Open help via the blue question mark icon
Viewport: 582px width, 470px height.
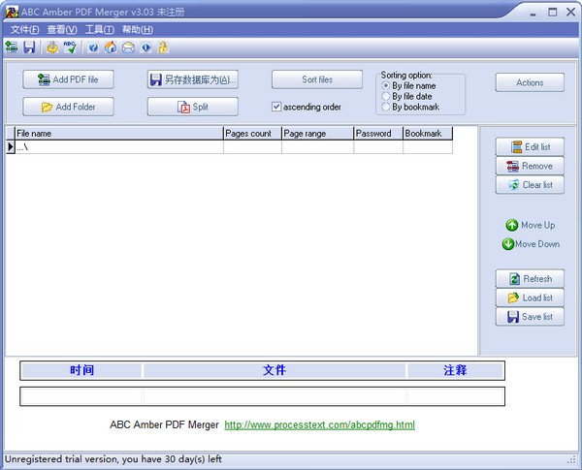point(93,47)
